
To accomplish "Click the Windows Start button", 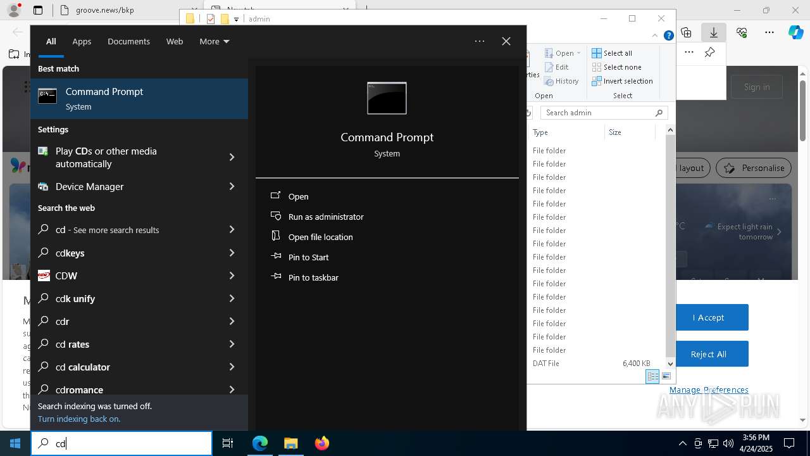I will point(15,443).
